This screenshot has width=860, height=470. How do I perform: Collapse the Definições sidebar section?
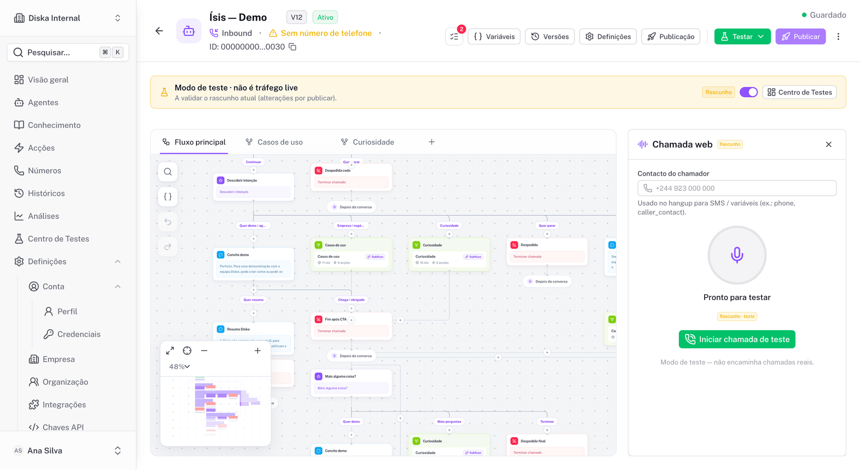[118, 261]
